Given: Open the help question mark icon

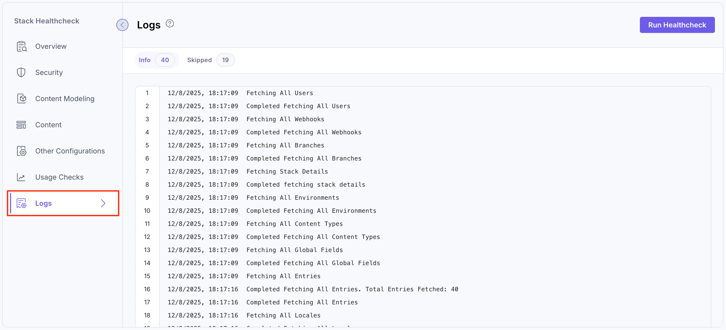Looking at the screenshot, I should [x=170, y=23].
